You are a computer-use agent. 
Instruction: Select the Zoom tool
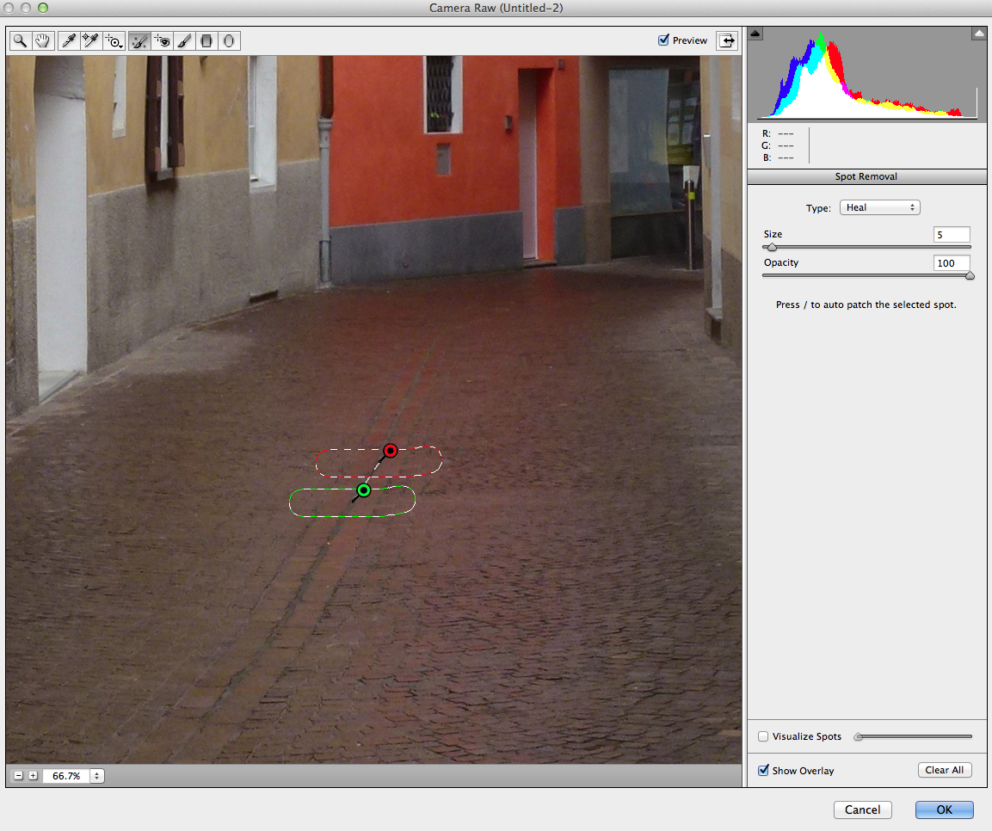21,41
